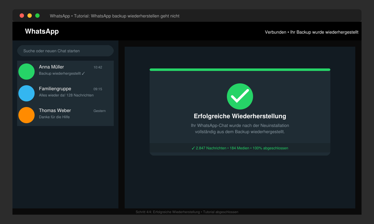Click the green progress bar at card top
Image resolution: width=374 pixels, height=224 pixels.
[x=240, y=70]
